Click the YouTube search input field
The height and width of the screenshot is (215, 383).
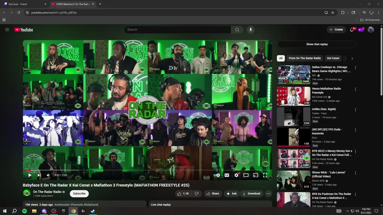(177, 30)
